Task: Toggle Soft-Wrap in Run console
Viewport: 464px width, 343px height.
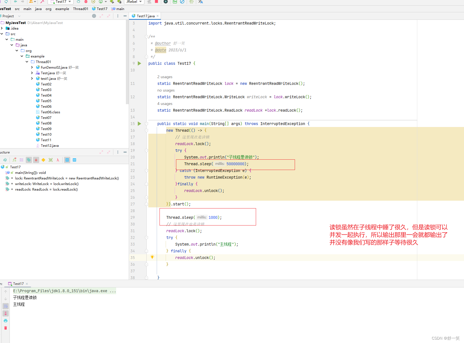Action: point(6,306)
